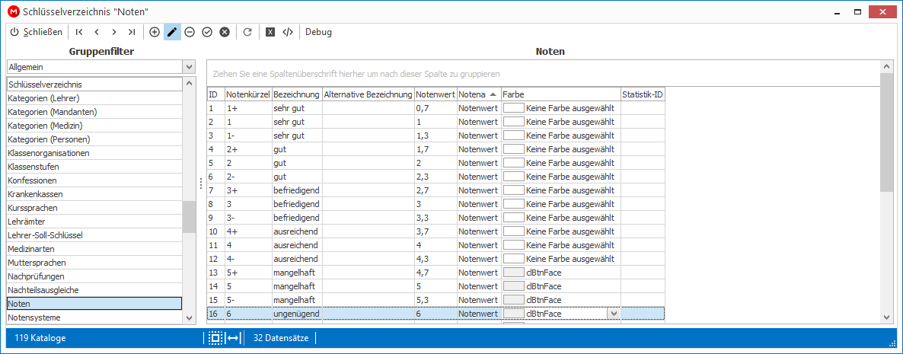The height and width of the screenshot is (354, 903).
Task: Select Kategorien (Lehrer) in the list
Action: pos(94,98)
